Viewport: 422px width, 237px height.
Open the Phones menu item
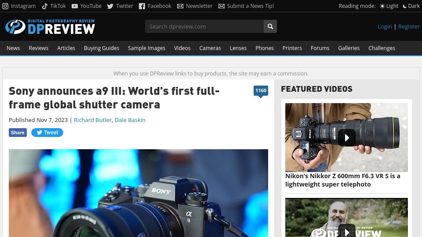click(x=264, y=48)
